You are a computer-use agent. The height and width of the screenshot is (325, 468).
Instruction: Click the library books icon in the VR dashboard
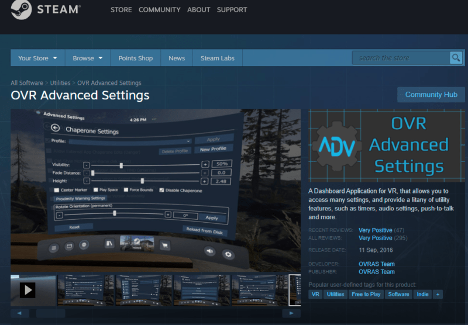click(109, 243)
